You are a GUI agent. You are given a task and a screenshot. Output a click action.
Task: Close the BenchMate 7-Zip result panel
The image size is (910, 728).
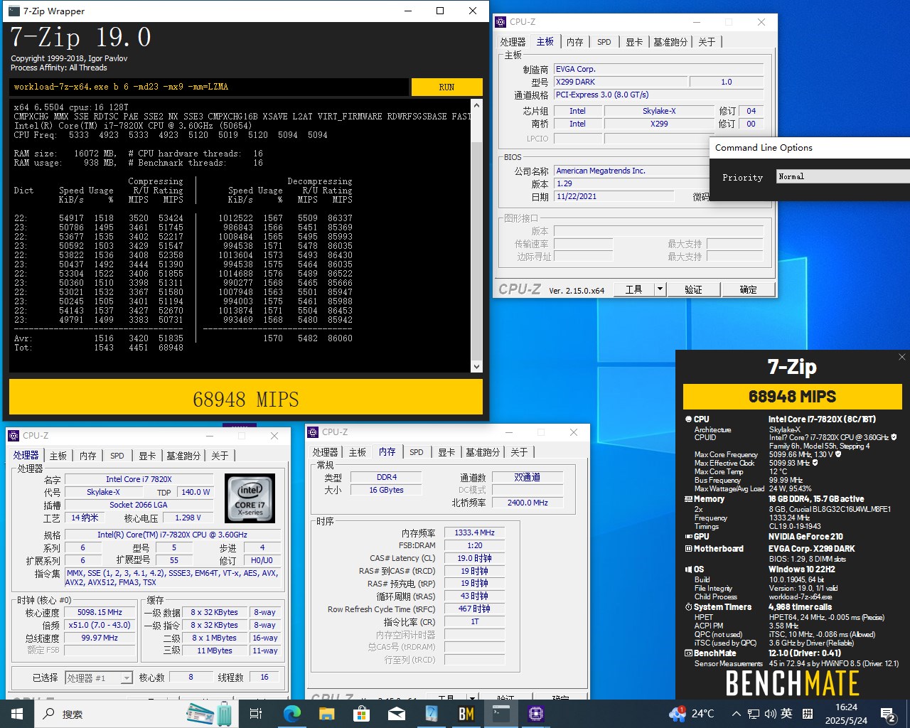901,357
